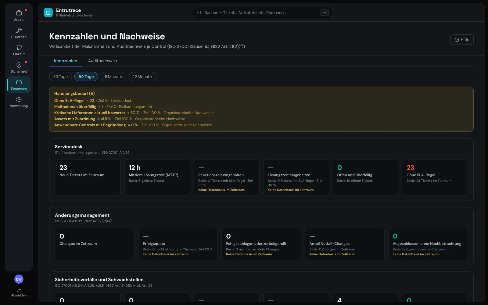
Task: Click Offen und überfällig card
Action: tap(365, 178)
